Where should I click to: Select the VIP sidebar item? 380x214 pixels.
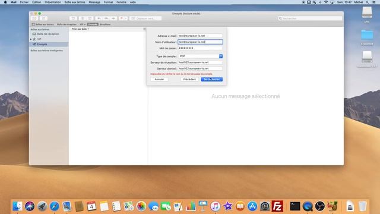coord(39,39)
